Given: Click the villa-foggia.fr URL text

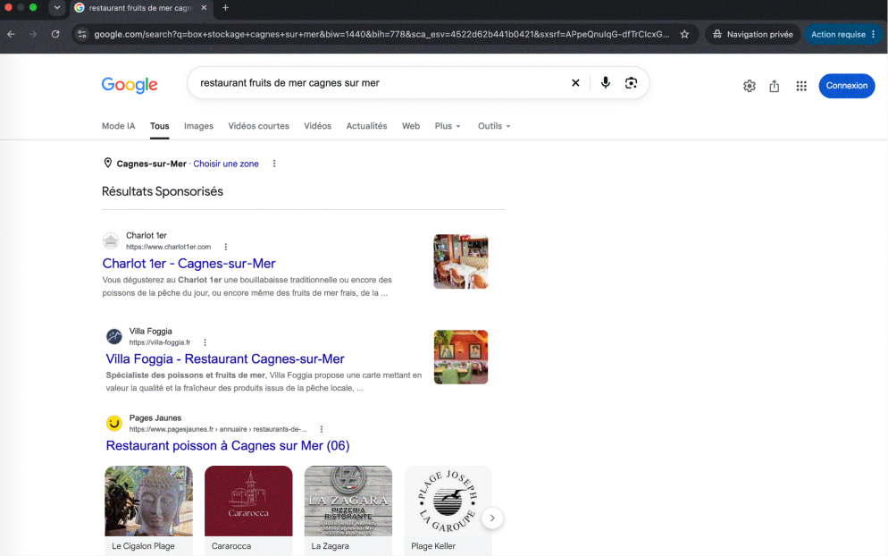Looking at the screenshot, I should coord(160,342).
